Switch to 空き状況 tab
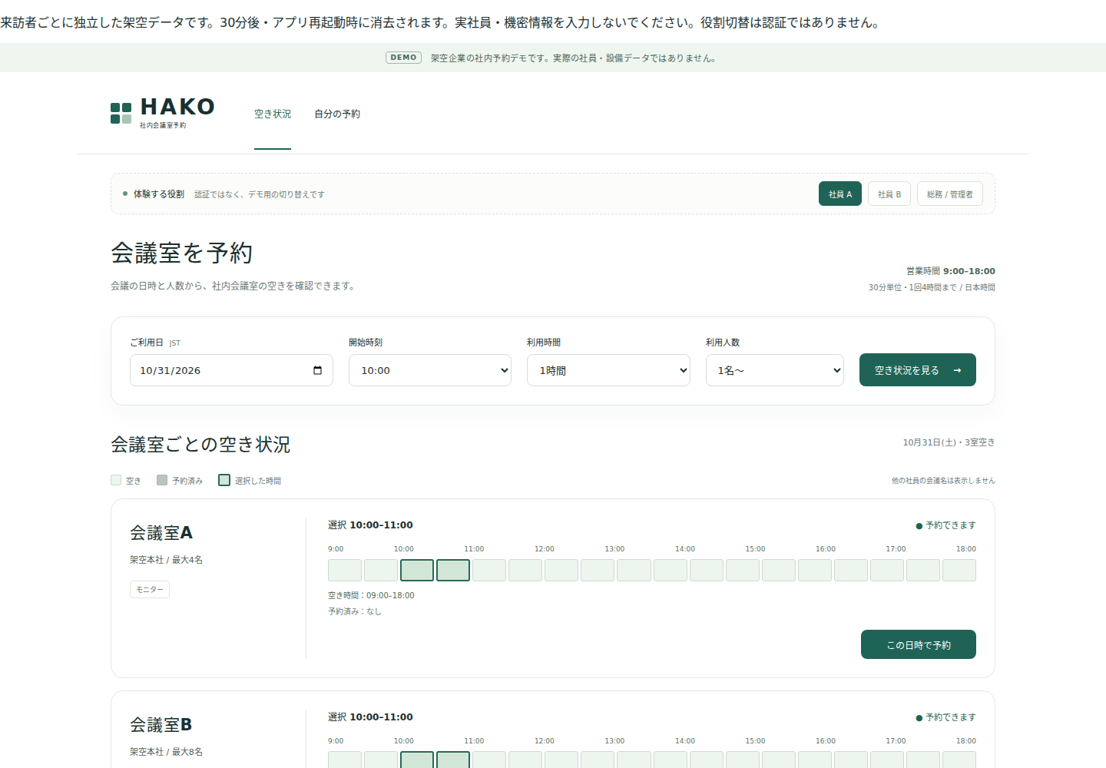Image resolution: width=1106 pixels, height=768 pixels. (x=273, y=114)
